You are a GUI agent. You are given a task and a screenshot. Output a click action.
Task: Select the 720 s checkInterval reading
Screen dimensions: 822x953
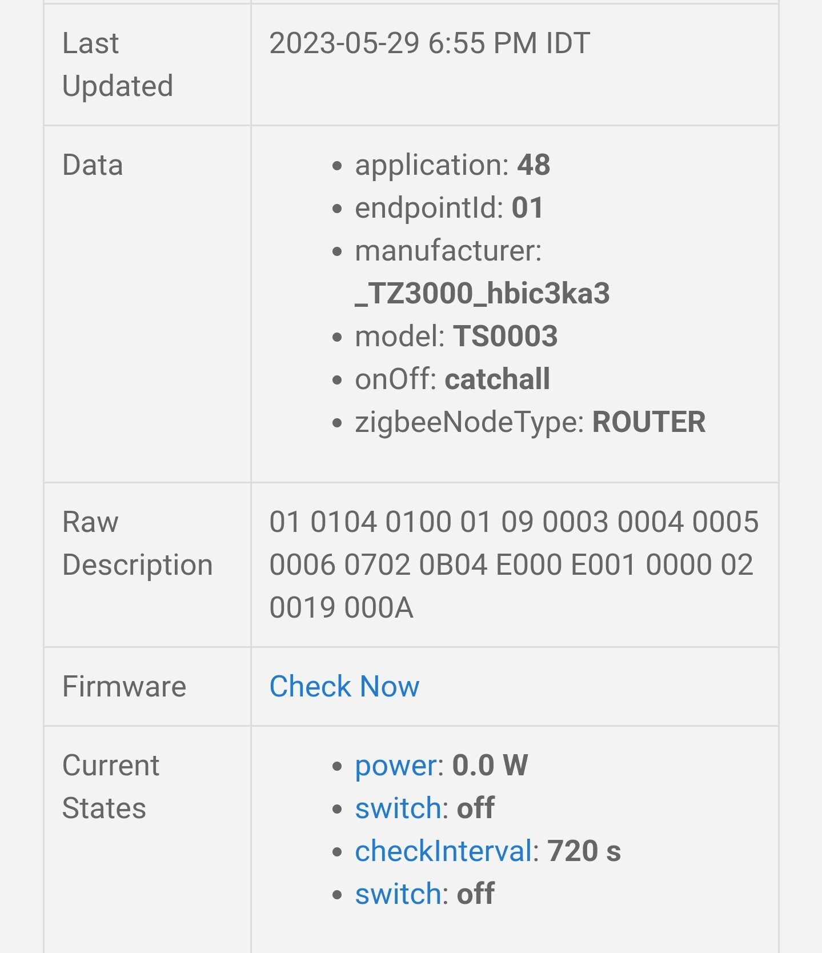(x=584, y=851)
